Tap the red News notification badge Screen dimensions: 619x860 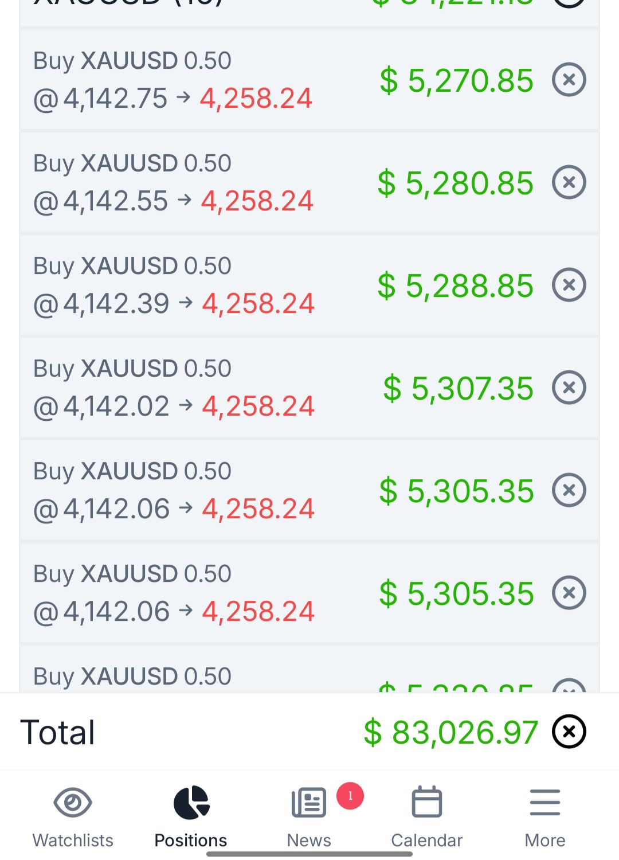coord(350,796)
